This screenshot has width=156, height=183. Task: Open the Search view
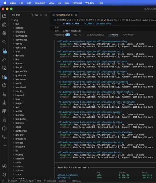click(4, 42)
